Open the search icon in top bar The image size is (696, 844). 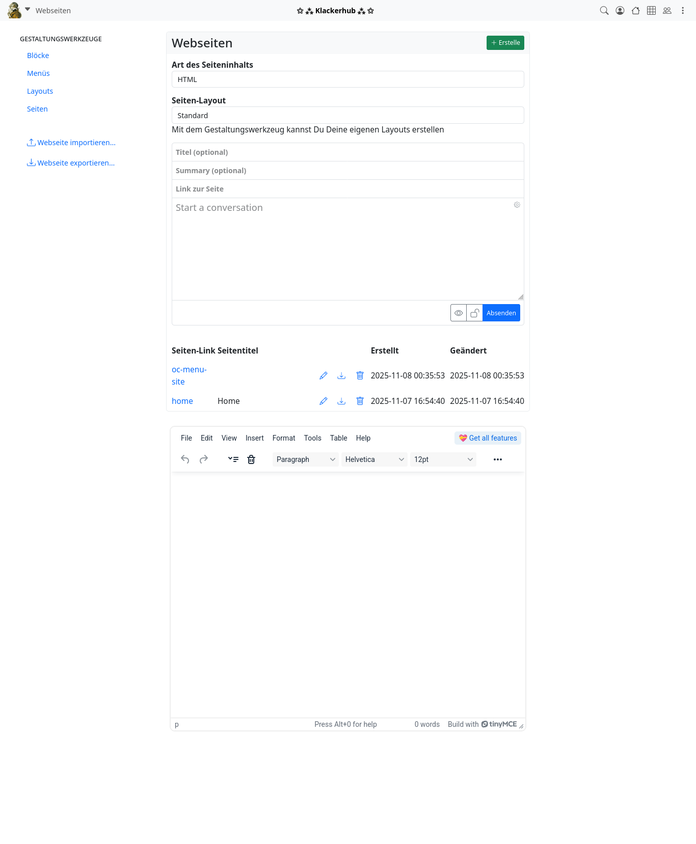point(604,11)
